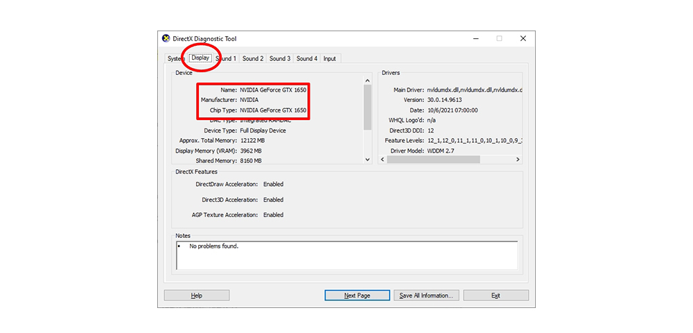Click Device list scroll up arrow
Image resolution: width=693 pixels, height=333 pixels.
pyautogui.click(x=367, y=80)
